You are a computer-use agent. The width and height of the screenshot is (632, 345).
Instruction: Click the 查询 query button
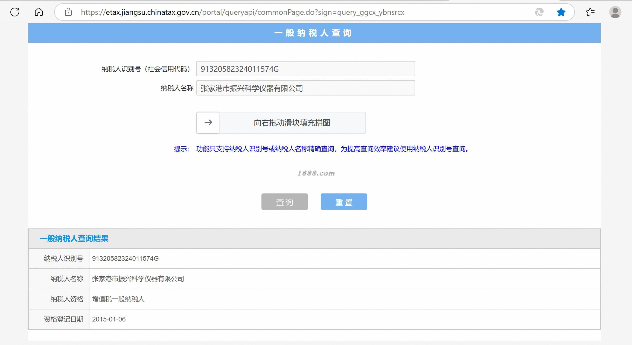(284, 202)
